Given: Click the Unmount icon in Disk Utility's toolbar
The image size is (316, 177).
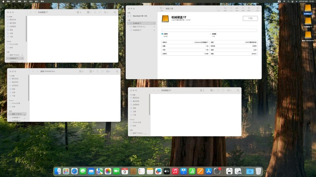Looking at the screenshot, I should click(249, 9).
